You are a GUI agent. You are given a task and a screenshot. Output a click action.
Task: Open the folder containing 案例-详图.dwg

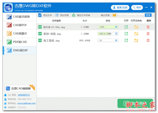pos(136,34)
